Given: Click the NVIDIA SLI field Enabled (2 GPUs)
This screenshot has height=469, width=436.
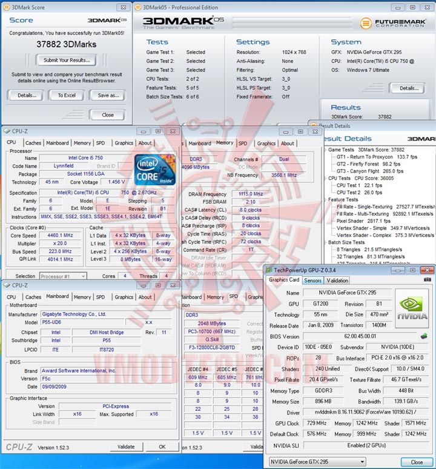Looking at the screenshot, I should click(366, 445).
